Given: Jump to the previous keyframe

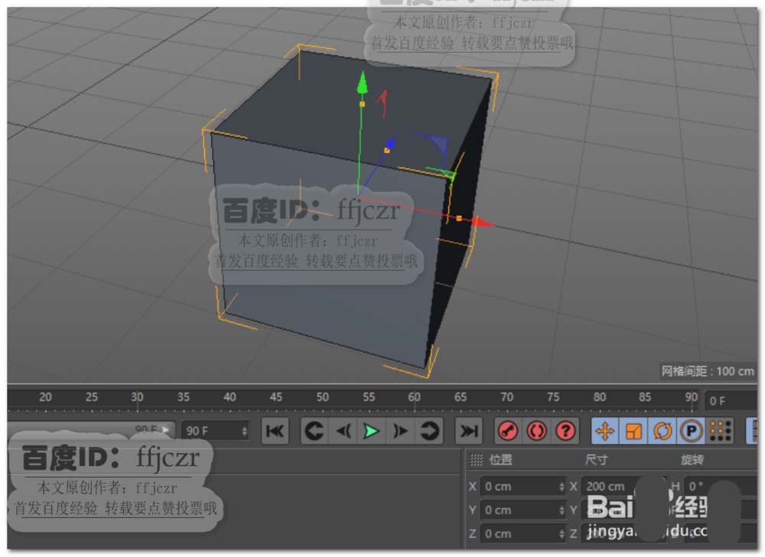Looking at the screenshot, I should tap(314, 431).
